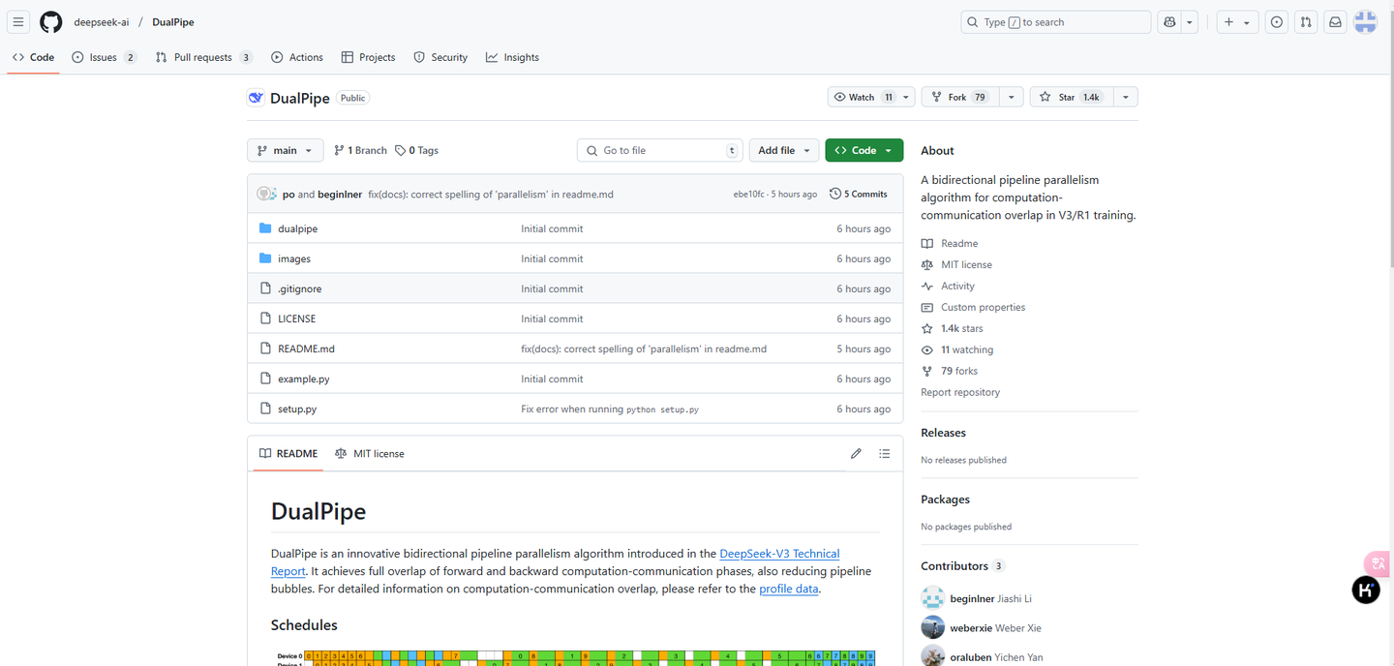
Task: Open the dualpipe folder
Action: coord(297,228)
